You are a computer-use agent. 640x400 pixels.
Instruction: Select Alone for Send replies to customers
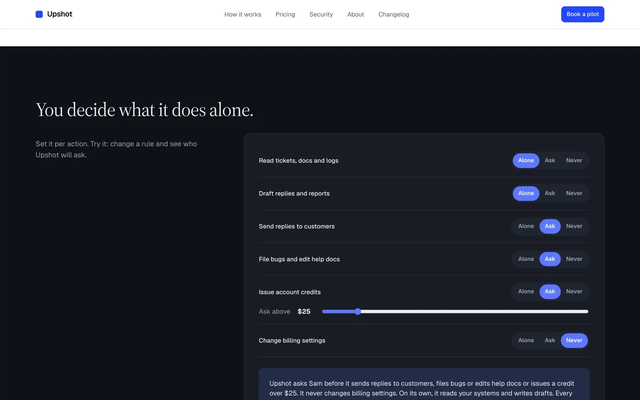(526, 226)
